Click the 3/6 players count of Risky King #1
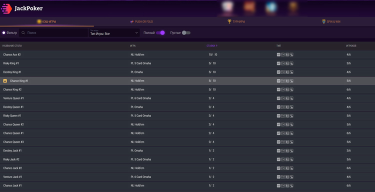375x192 pixels. coord(348,63)
